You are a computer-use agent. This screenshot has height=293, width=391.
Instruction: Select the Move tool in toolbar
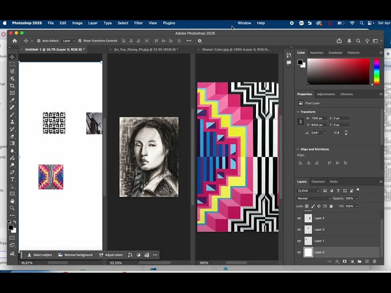(12, 57)
